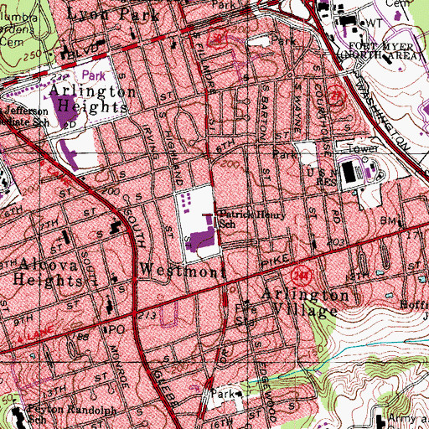Click the "SOUTH" label along Glebe road
This screenshot has height=429, width=429.
tap(135, 228)
